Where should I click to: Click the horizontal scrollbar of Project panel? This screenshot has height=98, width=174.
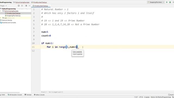pos(10,93)
